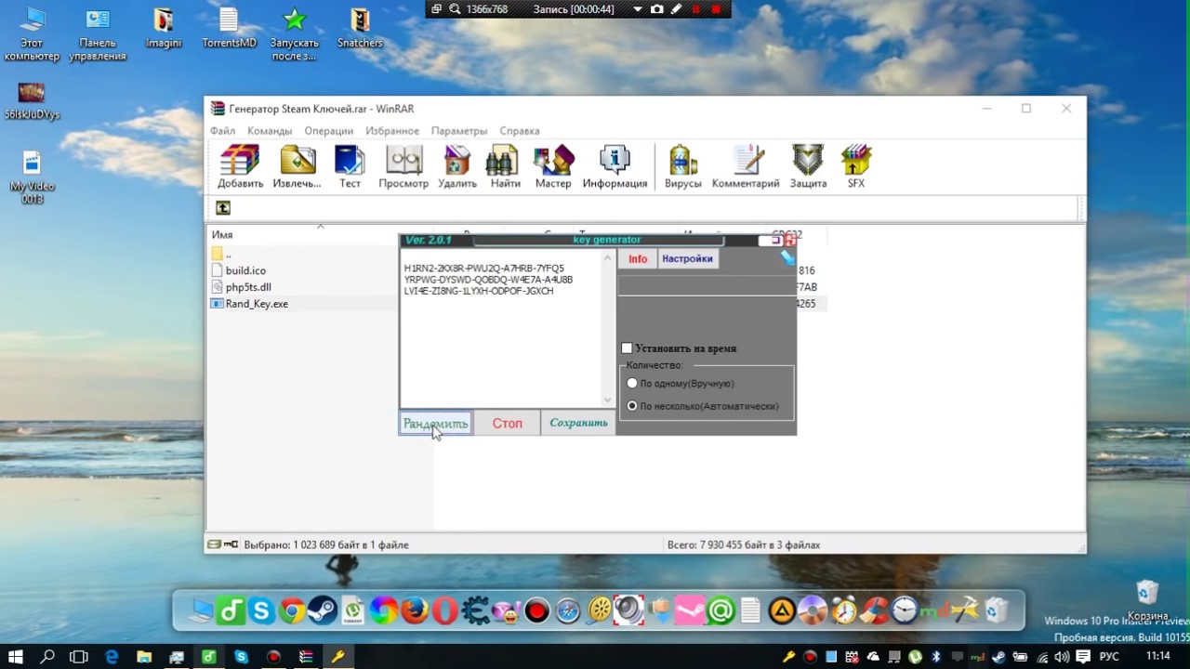
Task: Open the Справка menu
Action: coord(520,131)
